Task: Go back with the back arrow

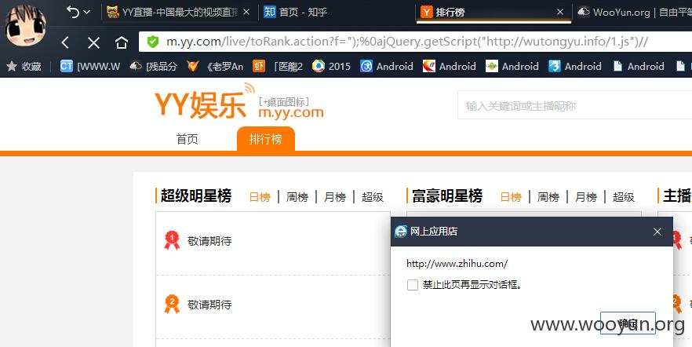Action: coord(65,42)
